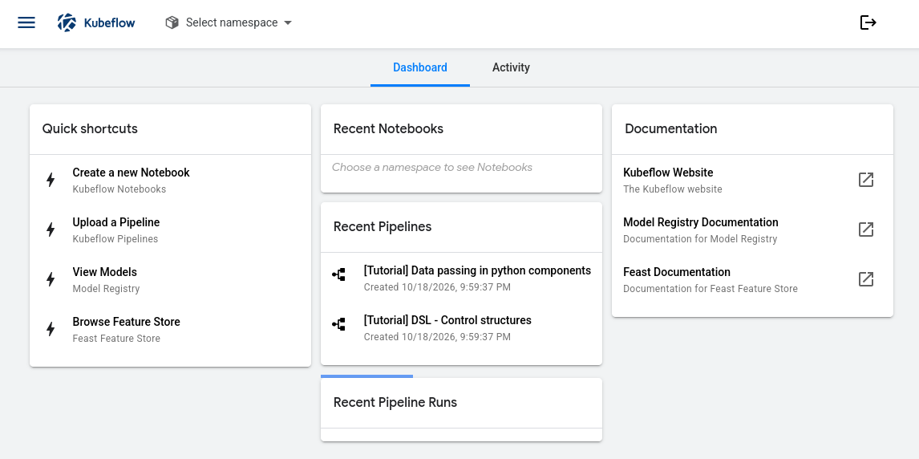This screenshot has height=459, width=919.
Task: Click the namespace dropdown arrow
Action: (288, 22)
